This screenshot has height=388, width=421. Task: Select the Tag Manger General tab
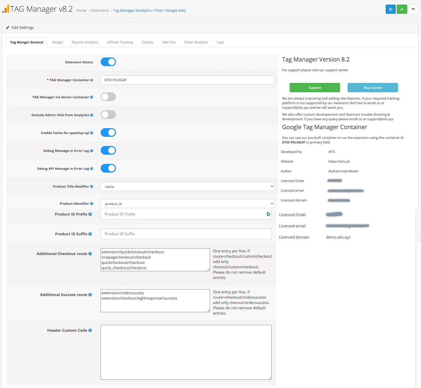[27, 42]
